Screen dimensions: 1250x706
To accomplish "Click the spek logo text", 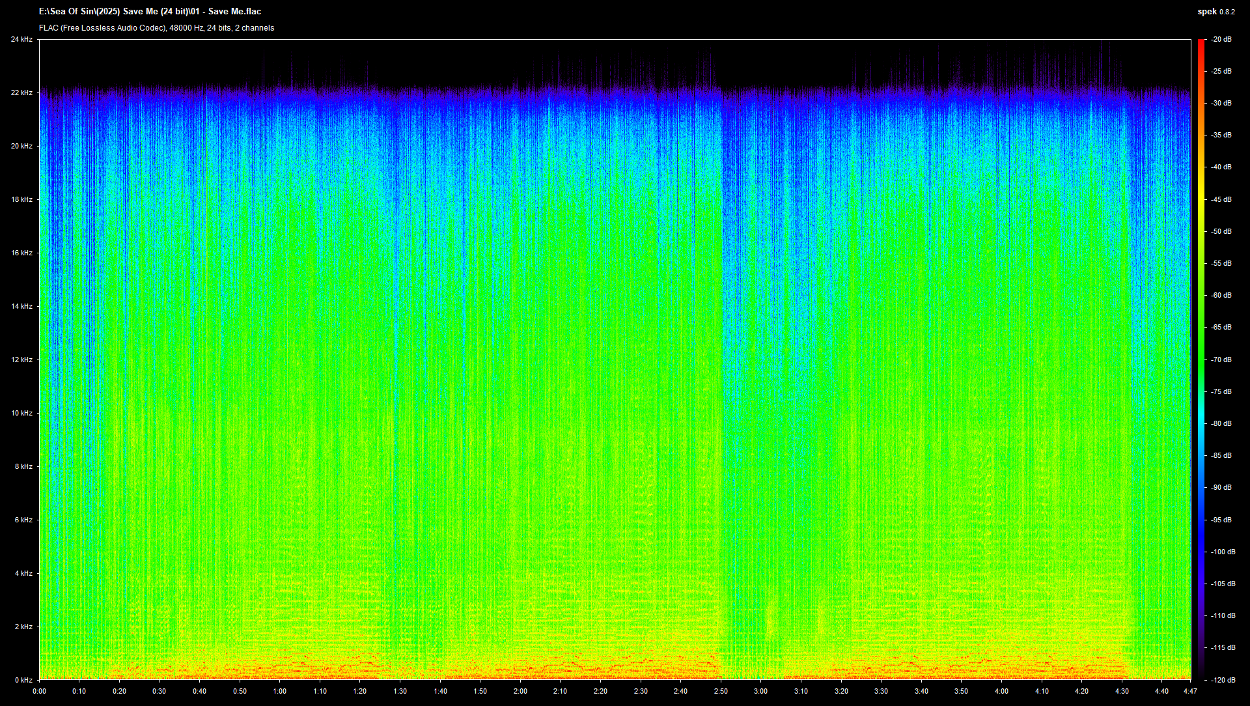I will coord(1206,12).
